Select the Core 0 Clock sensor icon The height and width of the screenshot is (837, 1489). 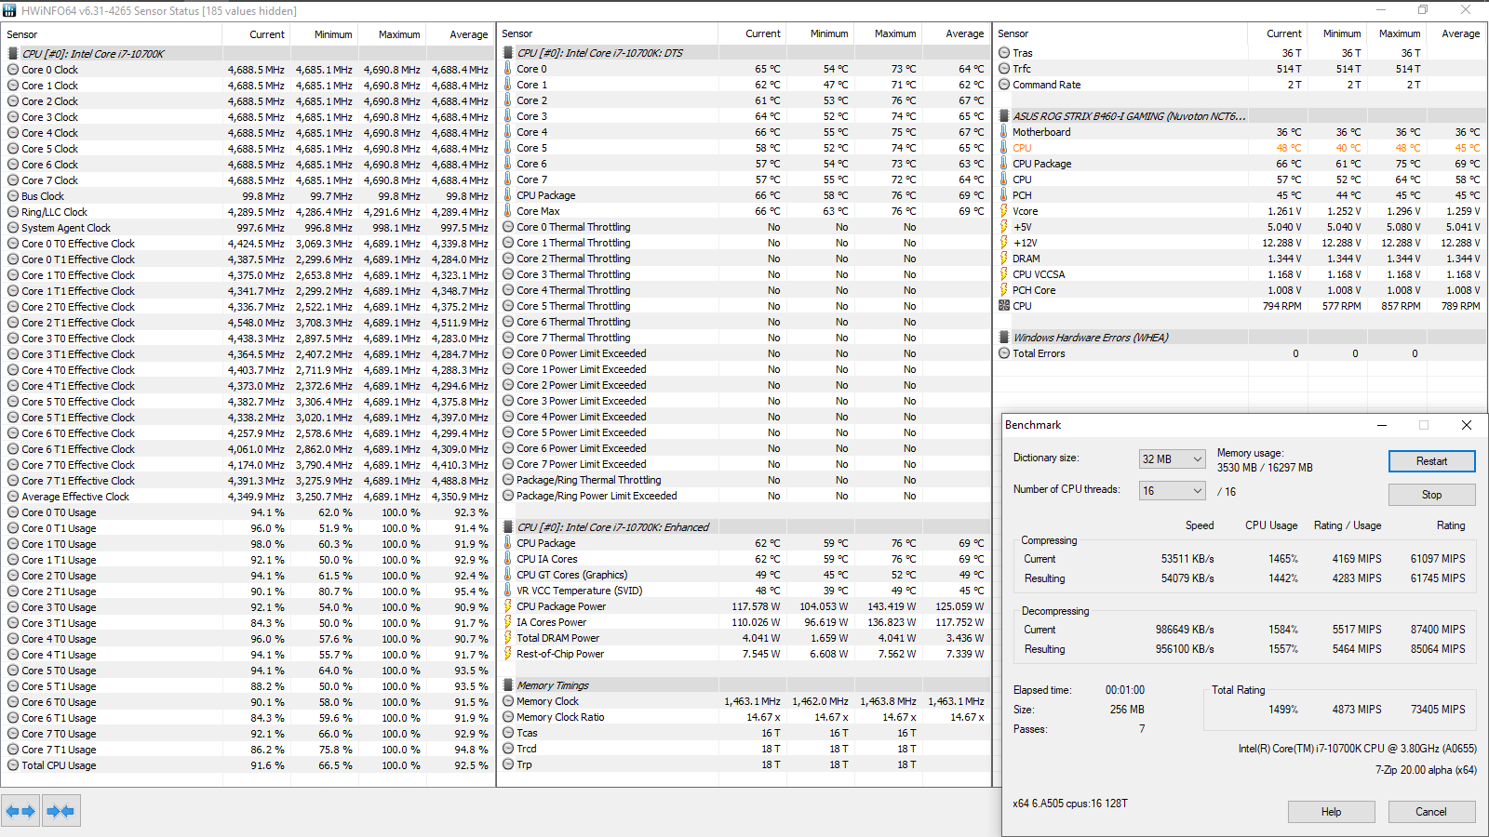point(13,70)
